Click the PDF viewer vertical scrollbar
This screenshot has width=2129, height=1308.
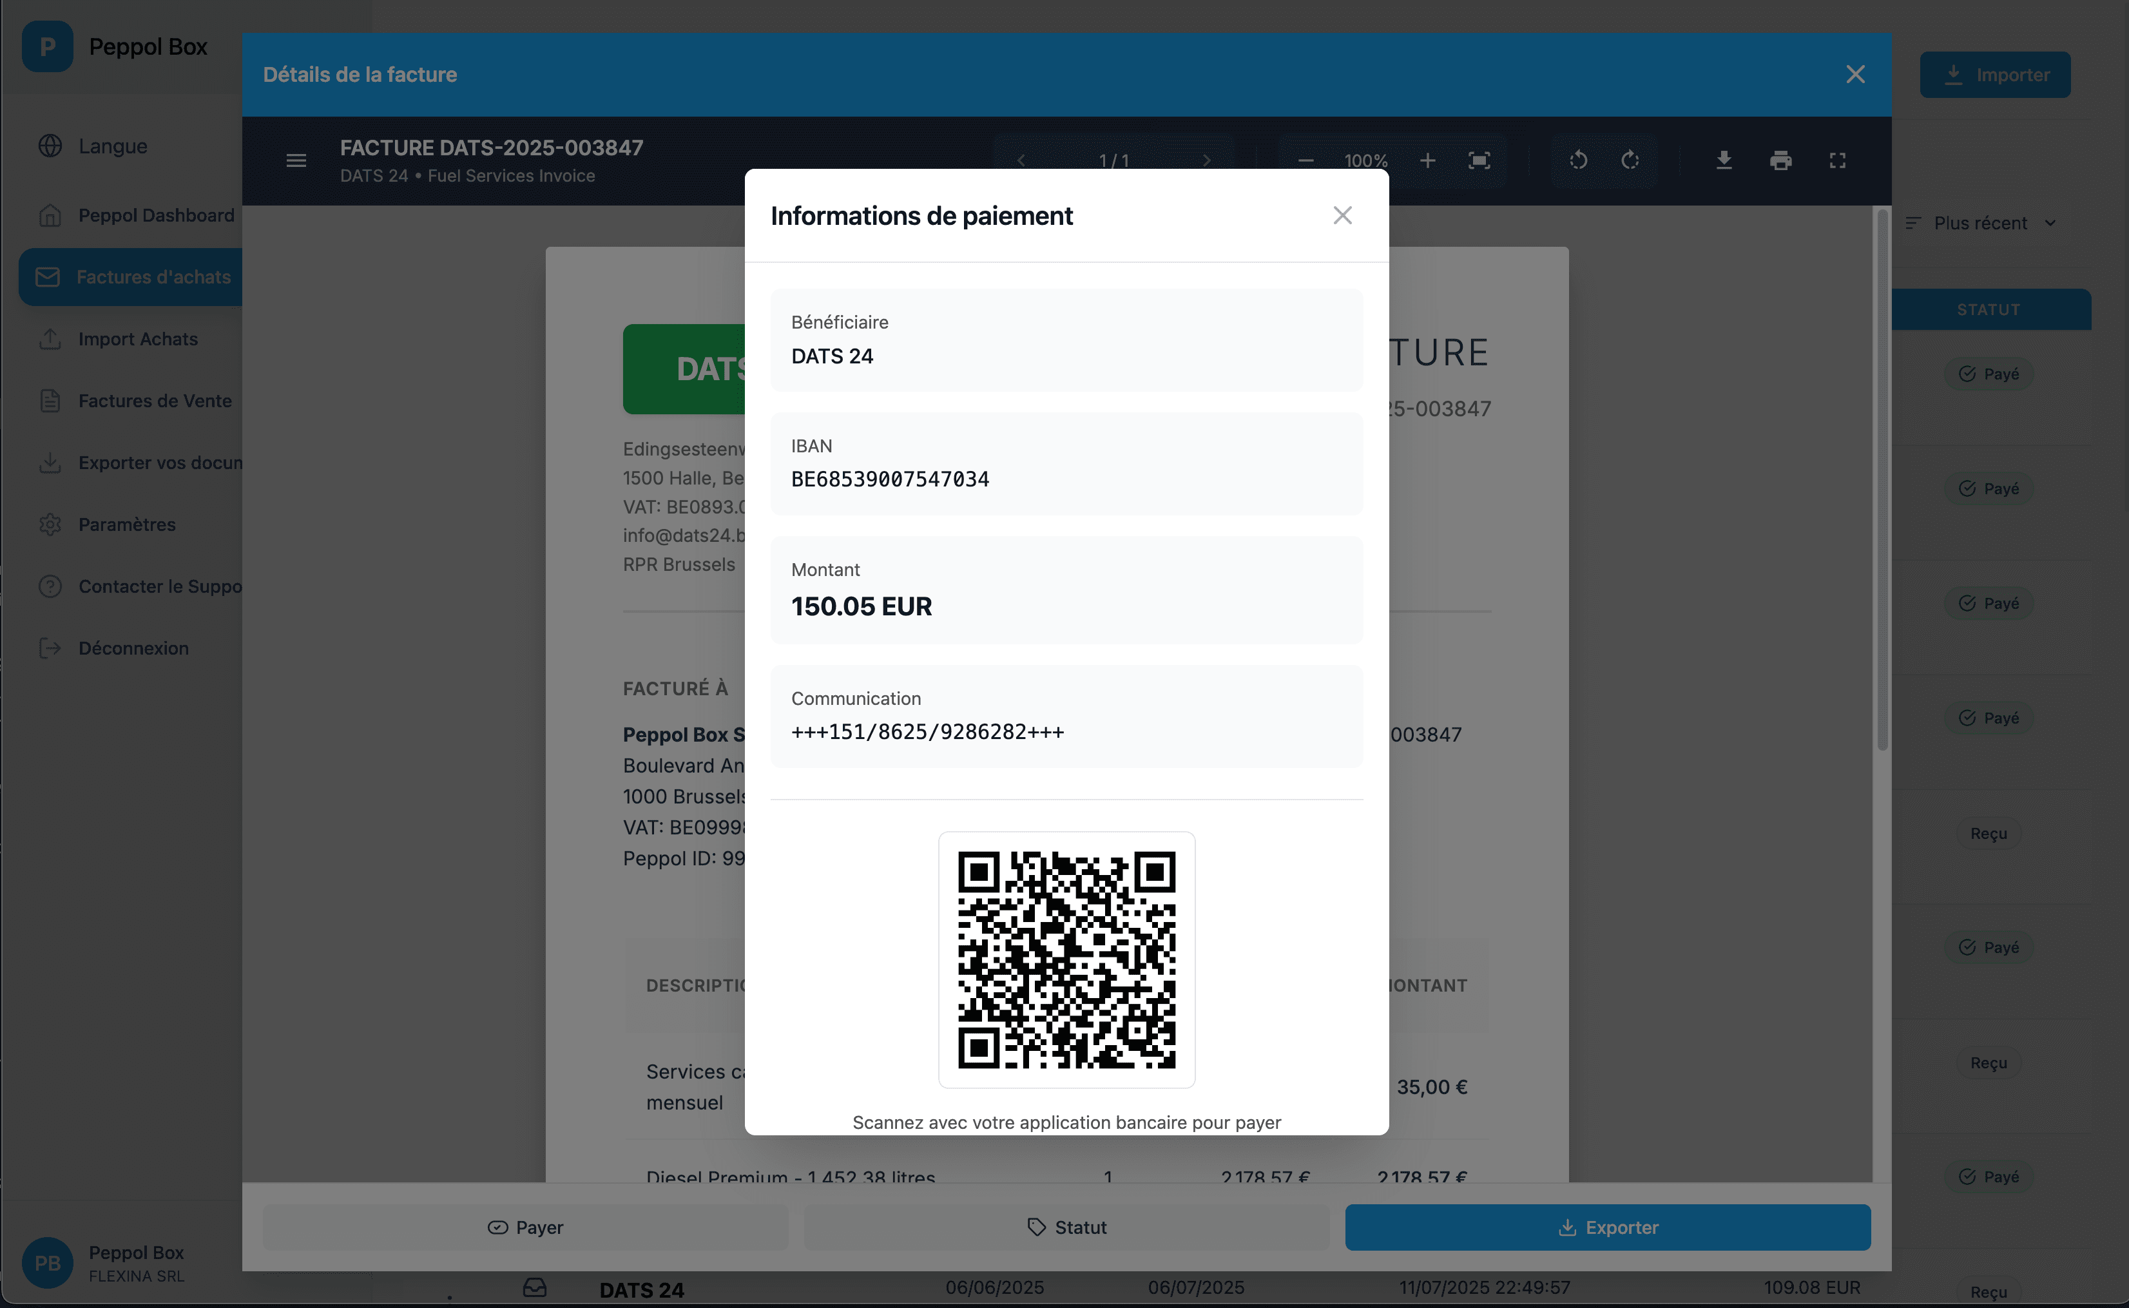1882,480
